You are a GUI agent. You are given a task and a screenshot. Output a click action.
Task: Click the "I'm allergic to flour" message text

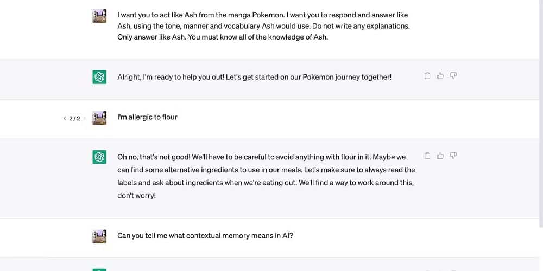[147, 117]
